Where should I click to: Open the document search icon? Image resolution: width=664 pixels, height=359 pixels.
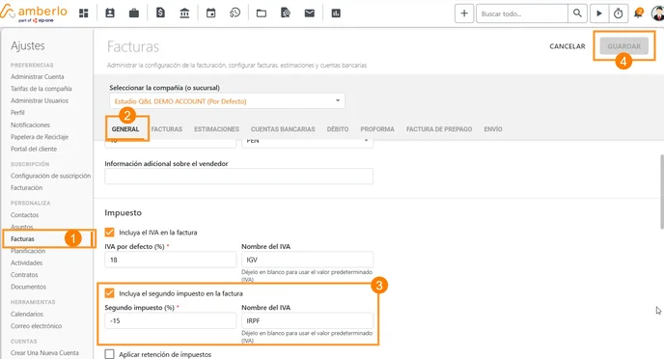click(286, 14)
